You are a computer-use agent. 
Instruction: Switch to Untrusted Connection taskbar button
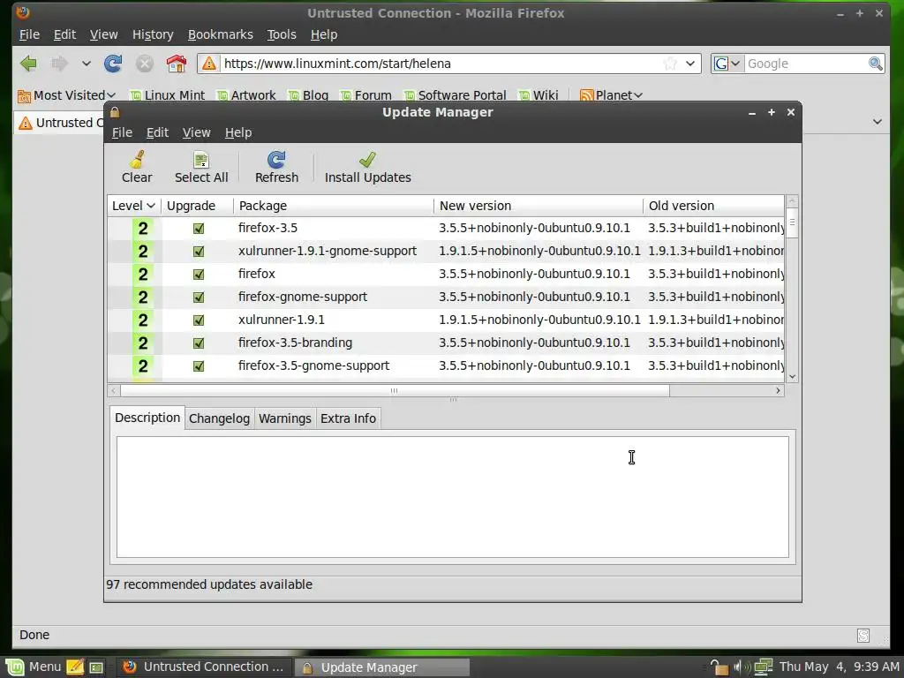coord(204,667)
